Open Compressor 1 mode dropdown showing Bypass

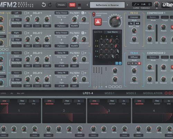coord(153,17)
